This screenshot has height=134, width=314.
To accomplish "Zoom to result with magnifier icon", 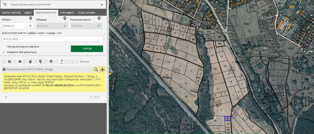I will tap(96, 69).
